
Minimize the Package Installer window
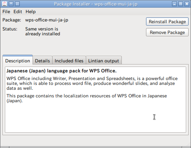tap(174, 4)
